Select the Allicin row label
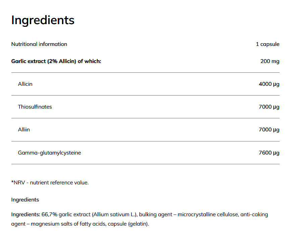Image resolution: width=294 pixels, height=242 pixels. 25,84
